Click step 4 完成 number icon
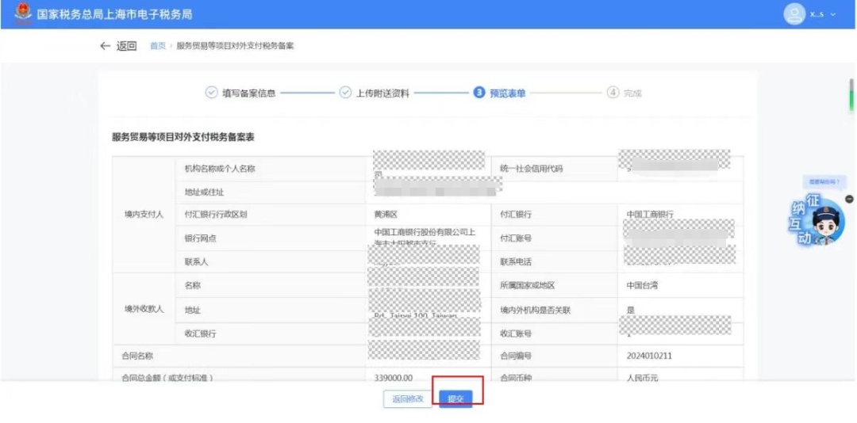Image resolution: width=857 pixels, height=423 pixels. pyautogui.click(x=613, y=93)
